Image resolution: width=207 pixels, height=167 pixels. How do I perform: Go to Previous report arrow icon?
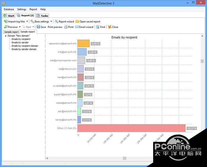[x=6, y=27]
